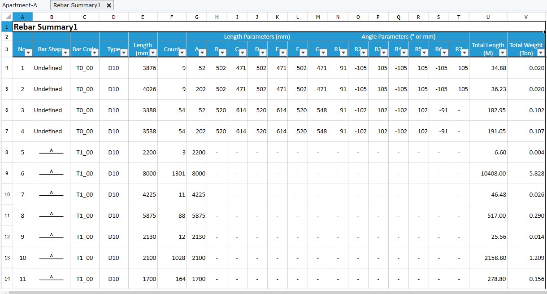Screen dimensions: 547x294
Task: Open the Bar Shape filter dropdown
Action: 65,53
